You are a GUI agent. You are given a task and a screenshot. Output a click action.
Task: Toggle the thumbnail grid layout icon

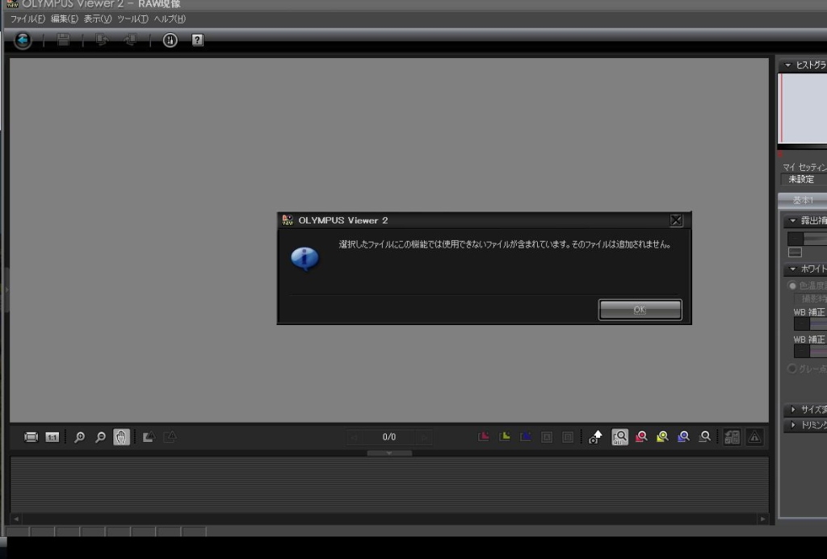point(732,436)
